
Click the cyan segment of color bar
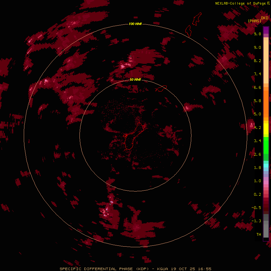[266, 166]
